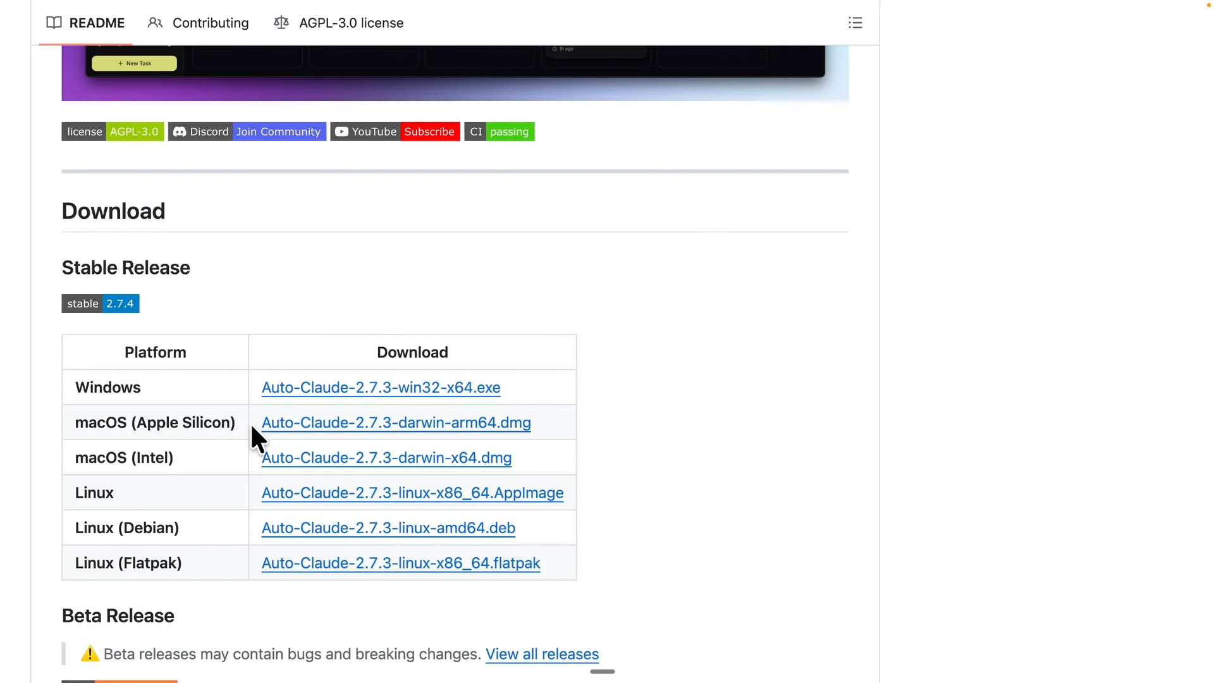Click the CI passing badge
Image resolution: width=1214 pixels, height=683 pixels.
coord(500,132)
